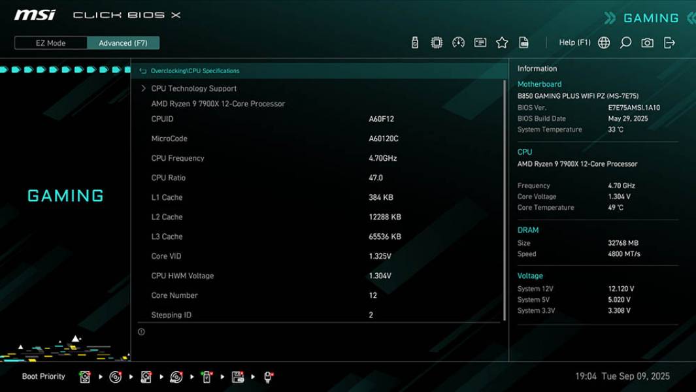The width and height of the screenshot is (696, 392).
Task: Select the Advanced (F7) tab
Action: 124,42
